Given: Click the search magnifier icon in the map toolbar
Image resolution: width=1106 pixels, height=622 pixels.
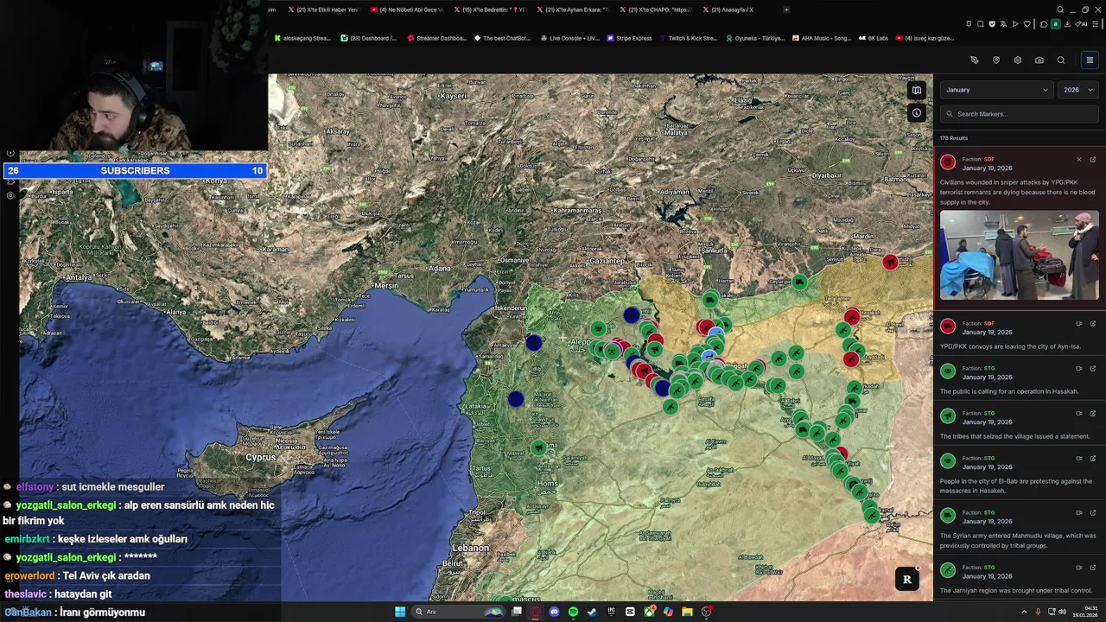Looking at the screenshot, I should point(1061,60).
